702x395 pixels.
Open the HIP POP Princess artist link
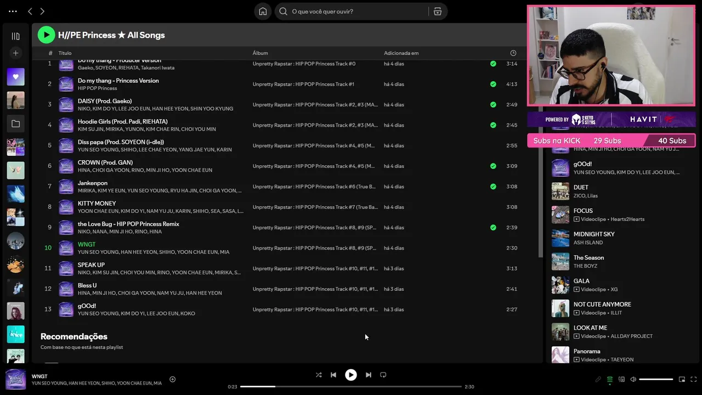point(97,88)
